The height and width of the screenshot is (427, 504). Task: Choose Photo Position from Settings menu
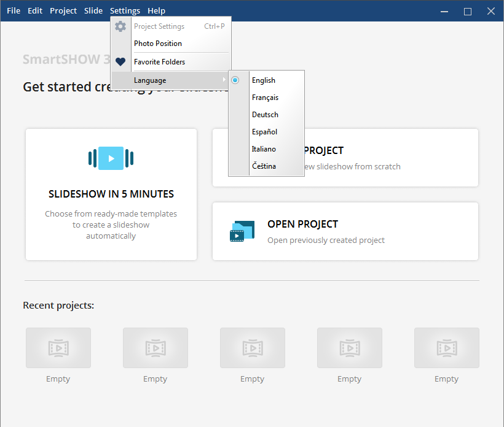pyautogui.click(x=171, y=44)
